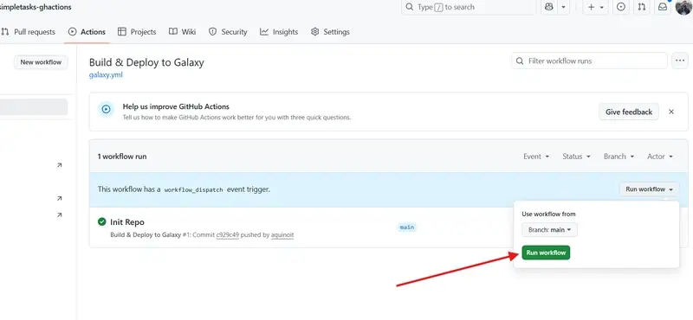Open the user avatar menu
The height and width of the screenshot is (320, 693).
[683, 7]
